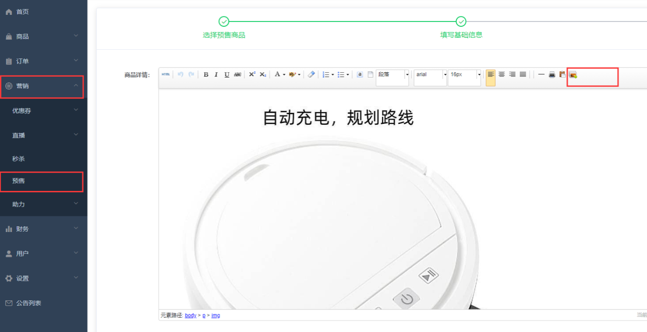Toggle bold formatting
647x332 pixels.
tap(206, 75)
